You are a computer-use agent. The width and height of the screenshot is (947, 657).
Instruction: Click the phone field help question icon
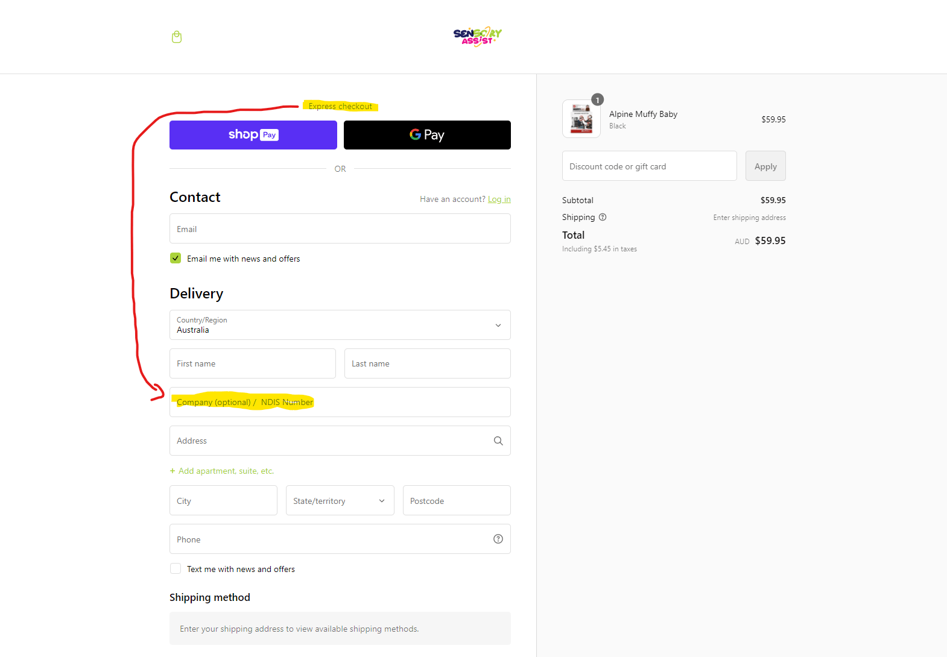(x=498, y=539)
